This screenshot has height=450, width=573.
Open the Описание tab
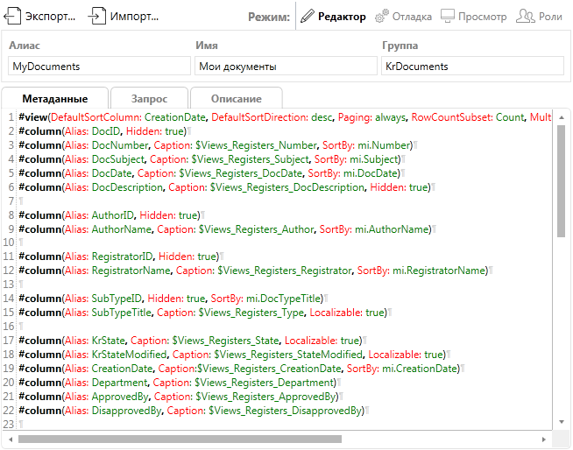[x=237, y=98]
